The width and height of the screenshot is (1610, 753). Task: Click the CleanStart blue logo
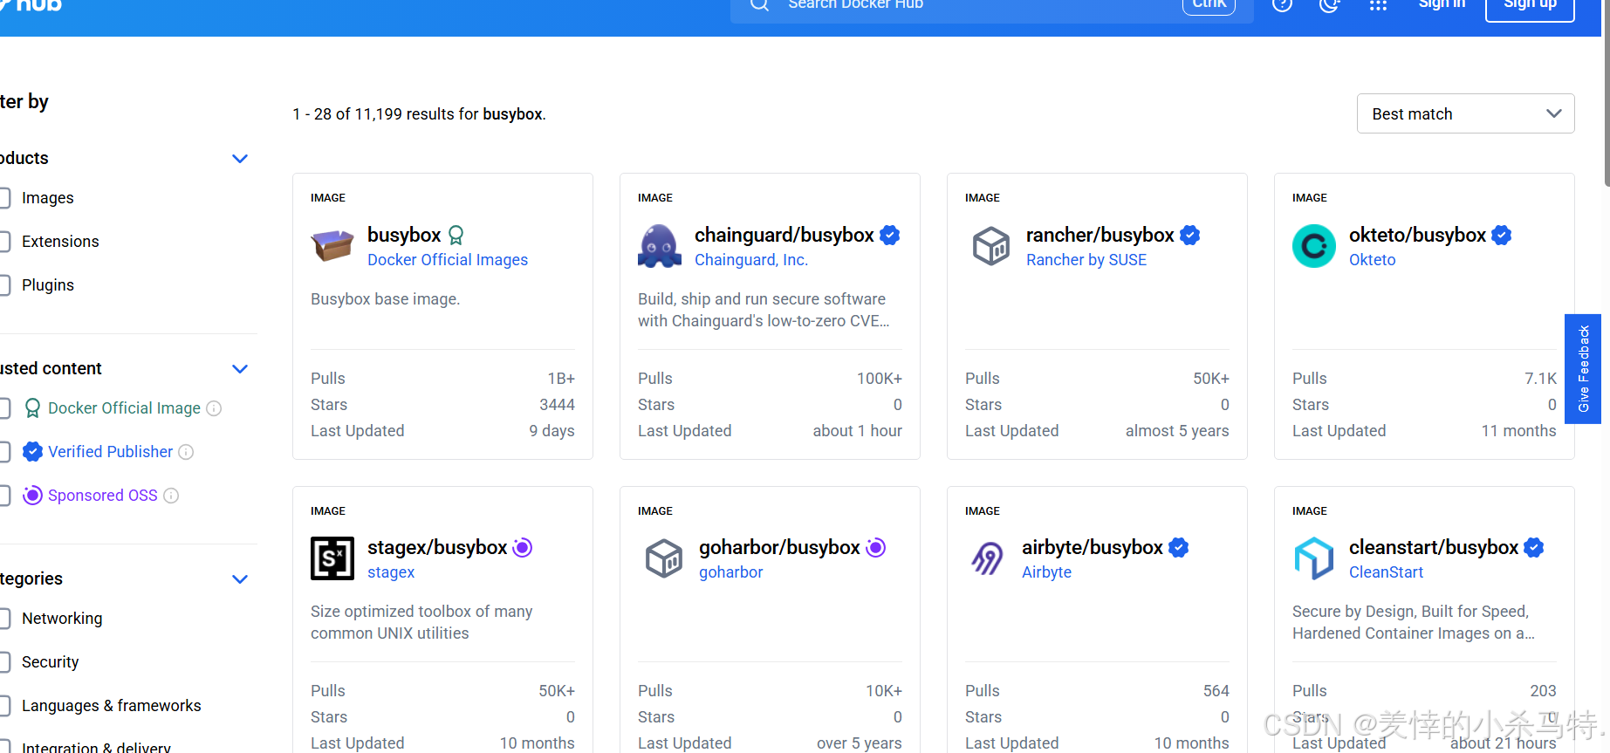[1314, 558]
